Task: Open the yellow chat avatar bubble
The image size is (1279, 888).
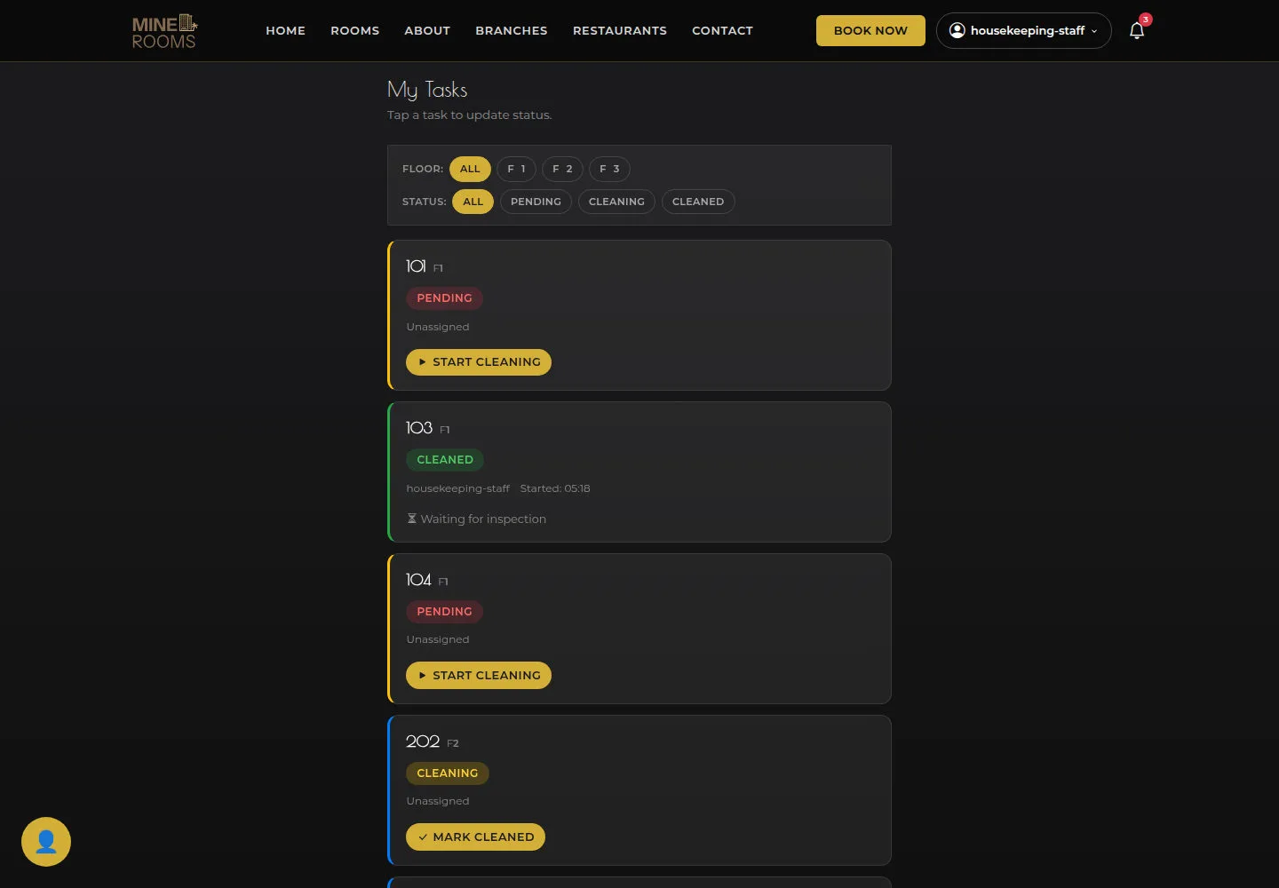Action: coord(46,842)
